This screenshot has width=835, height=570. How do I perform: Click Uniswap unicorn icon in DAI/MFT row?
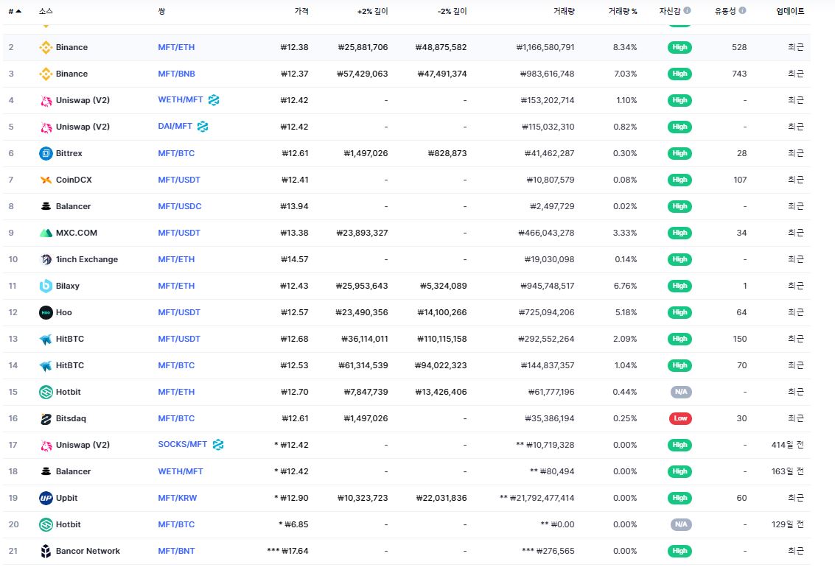click(46, 127)
